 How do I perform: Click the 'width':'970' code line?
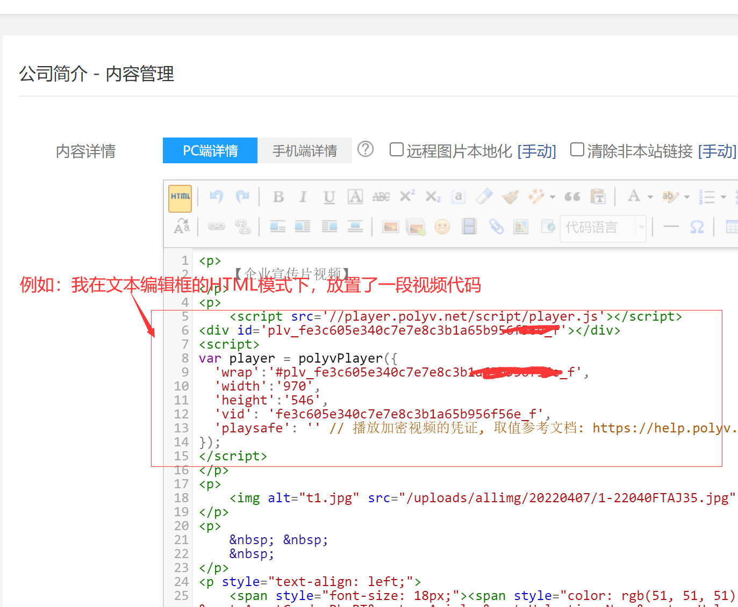tap(267, 386)
